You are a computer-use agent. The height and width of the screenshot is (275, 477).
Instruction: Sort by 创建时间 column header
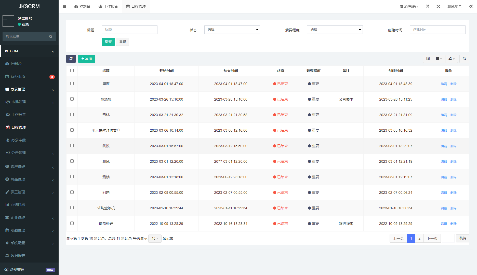pyautogui.click(x=395, y=71)
